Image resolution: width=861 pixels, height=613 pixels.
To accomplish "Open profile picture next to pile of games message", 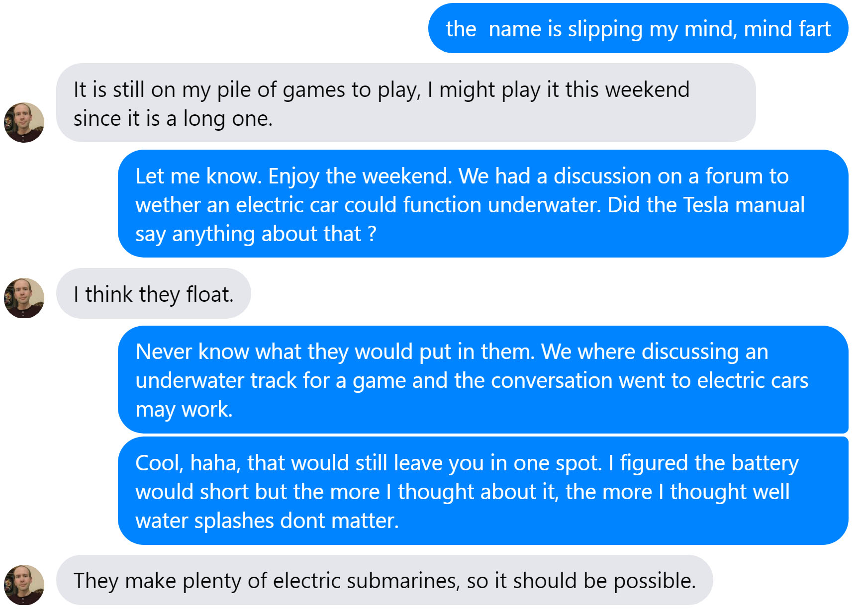I will click(x=24, y=122).
